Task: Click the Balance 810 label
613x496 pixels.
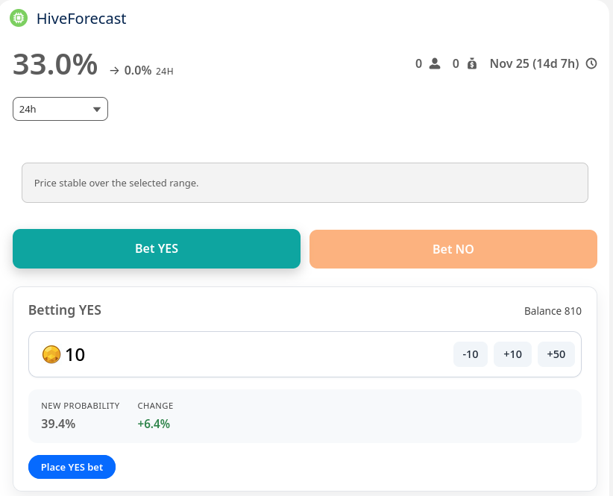Action: pyautogui.click(x=553, y=311)
